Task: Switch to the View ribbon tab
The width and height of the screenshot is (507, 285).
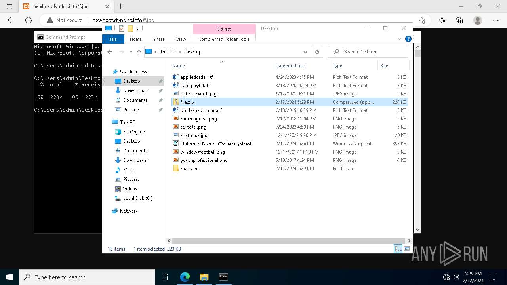Action: pos(181,39)
